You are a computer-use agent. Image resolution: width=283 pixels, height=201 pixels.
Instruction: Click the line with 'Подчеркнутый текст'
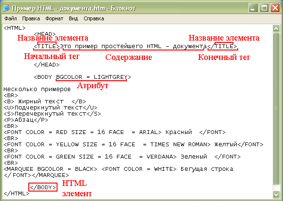click(50, 108)
